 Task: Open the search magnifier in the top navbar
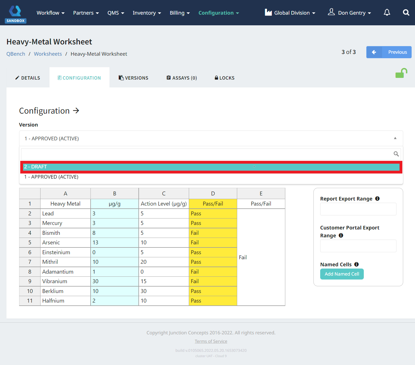click(x=406, y=12)
